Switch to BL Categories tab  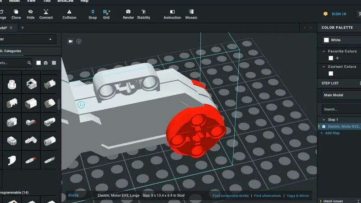pyautogui.click(x=10, y=51)
